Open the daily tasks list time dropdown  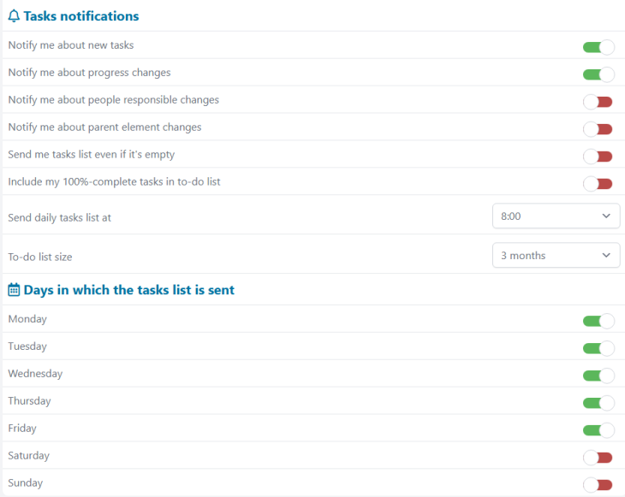coord(556,216)
